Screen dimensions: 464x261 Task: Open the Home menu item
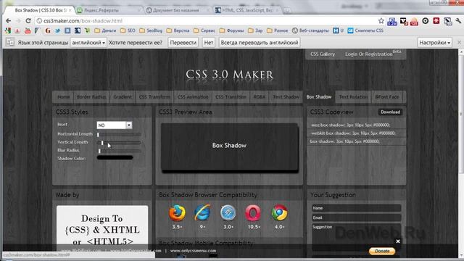(63, 96)
